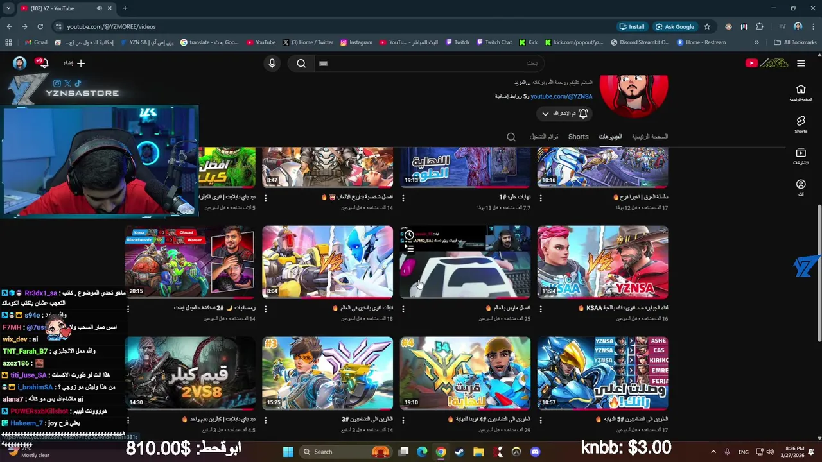Open options for the 10:57 video
This screenshot has width=822, height=462.
[x=541, y=421]
